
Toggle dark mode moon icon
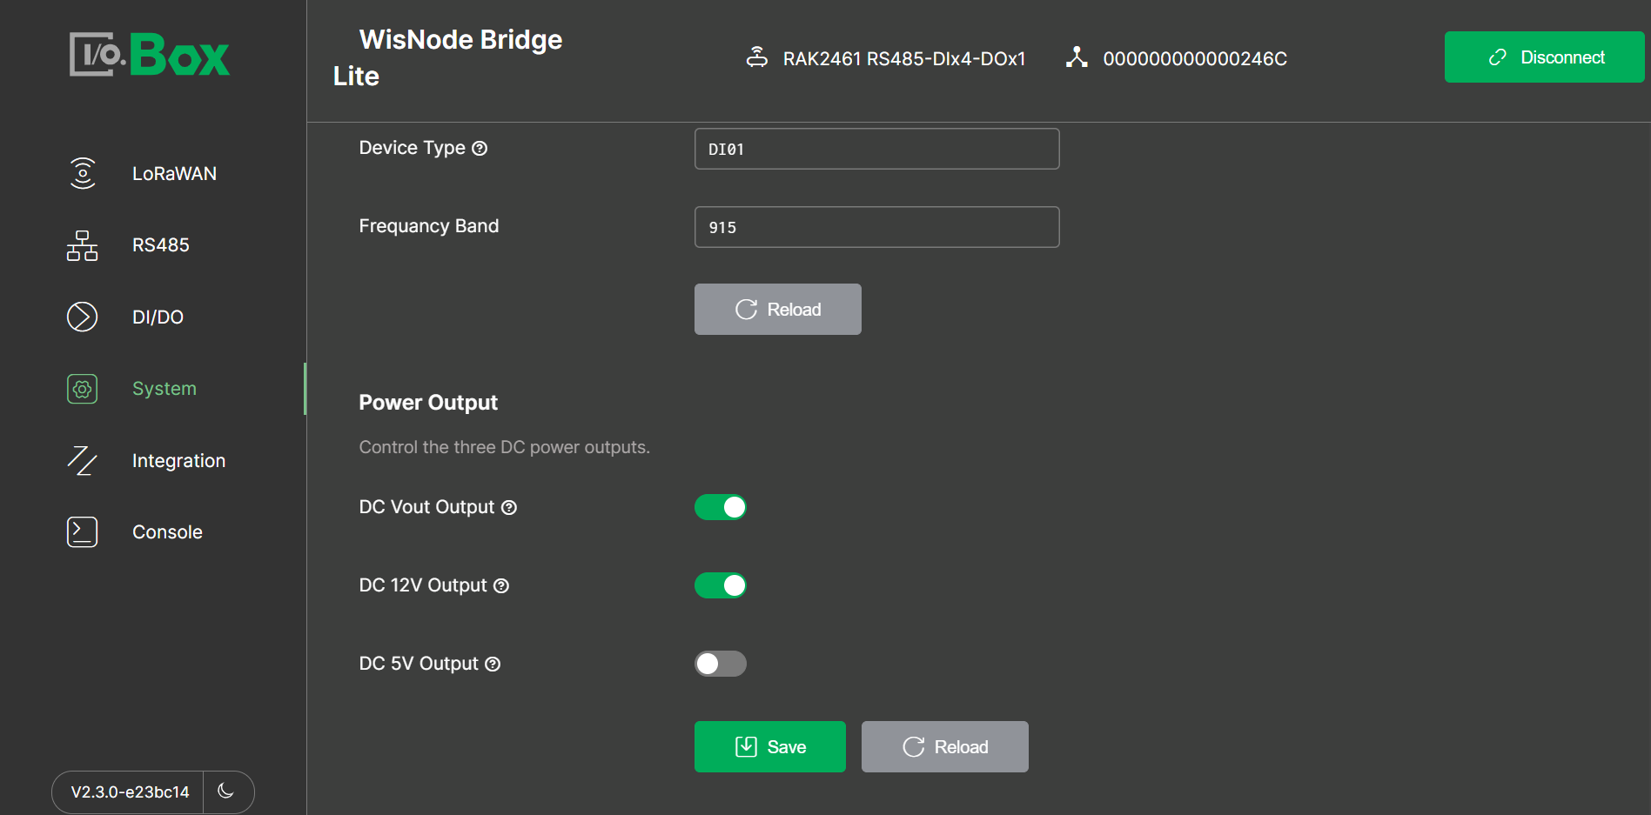[x=226, y=791]
